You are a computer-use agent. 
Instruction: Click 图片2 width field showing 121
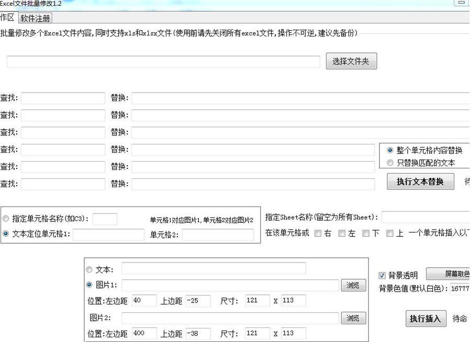(257, 333)
